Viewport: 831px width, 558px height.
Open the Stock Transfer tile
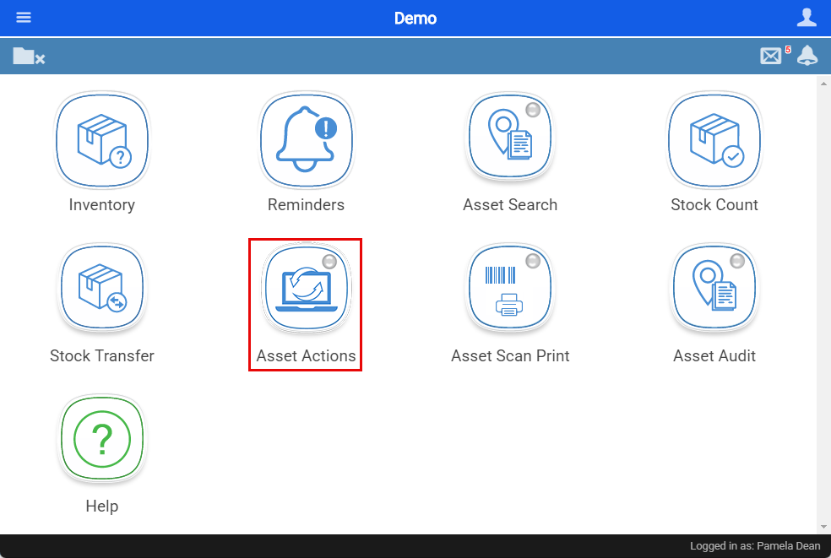click(102, 288)
